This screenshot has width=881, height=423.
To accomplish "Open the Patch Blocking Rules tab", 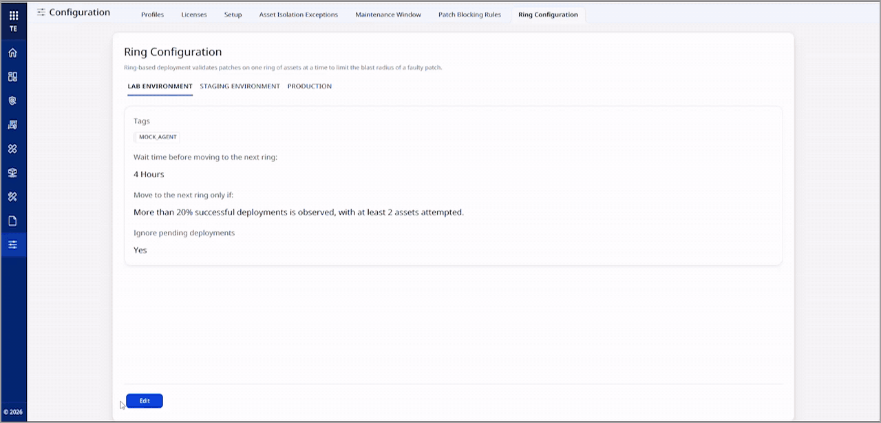I will click(x=469, y=14).
